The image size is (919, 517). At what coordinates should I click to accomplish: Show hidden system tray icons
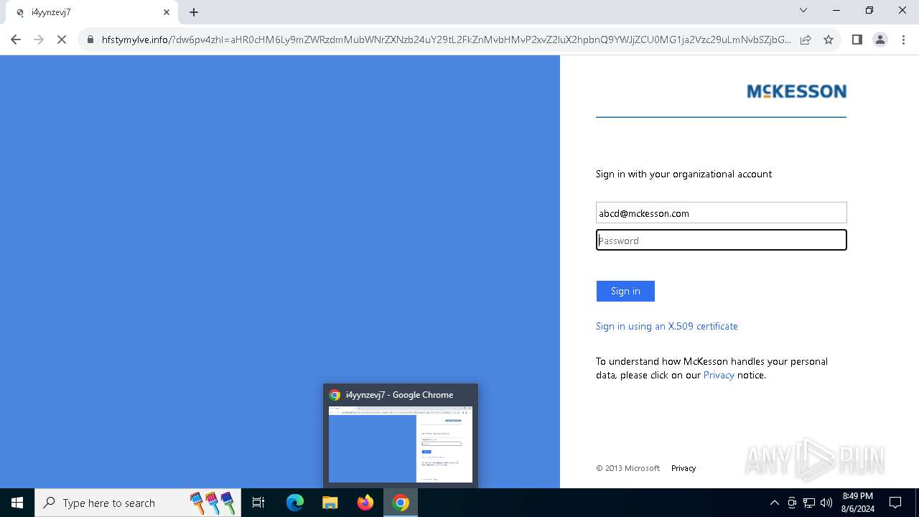point(774,503)
